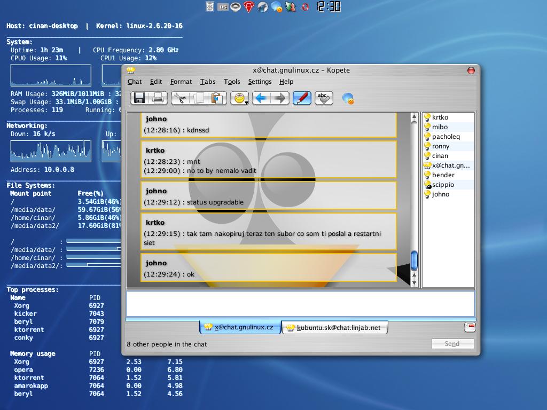Click the Kopete bubble logo in toolbar
Image resolution: width=547 pixels, height=410 pixels.
coord(348,99)
